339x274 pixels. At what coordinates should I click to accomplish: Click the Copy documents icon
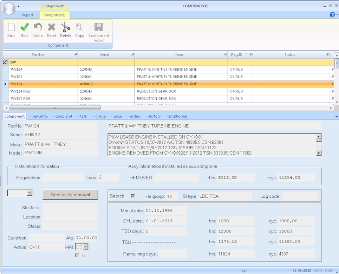point(80,27)
